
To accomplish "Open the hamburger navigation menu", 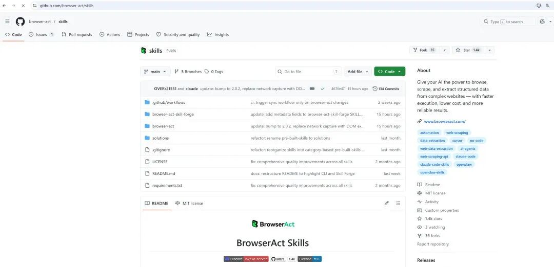I will 7,21.
